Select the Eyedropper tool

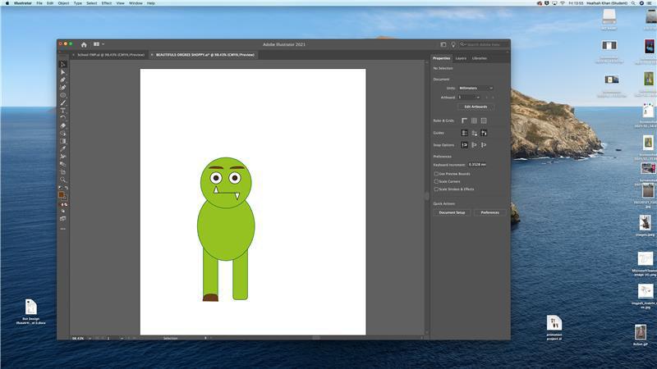(x=63, y=148)
